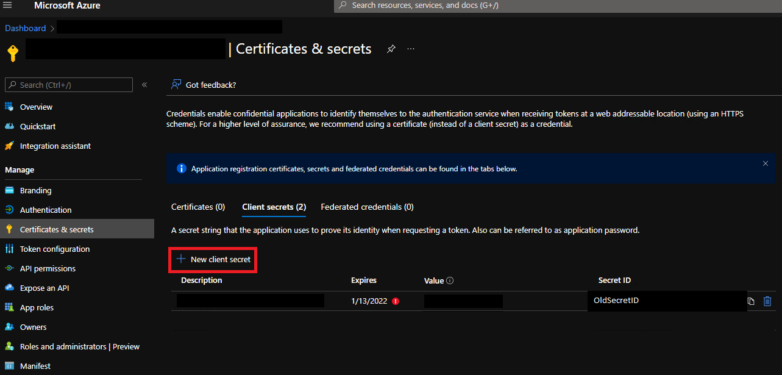Click the Manifest icon
This screenshot has width=782, height=375.
9,366
